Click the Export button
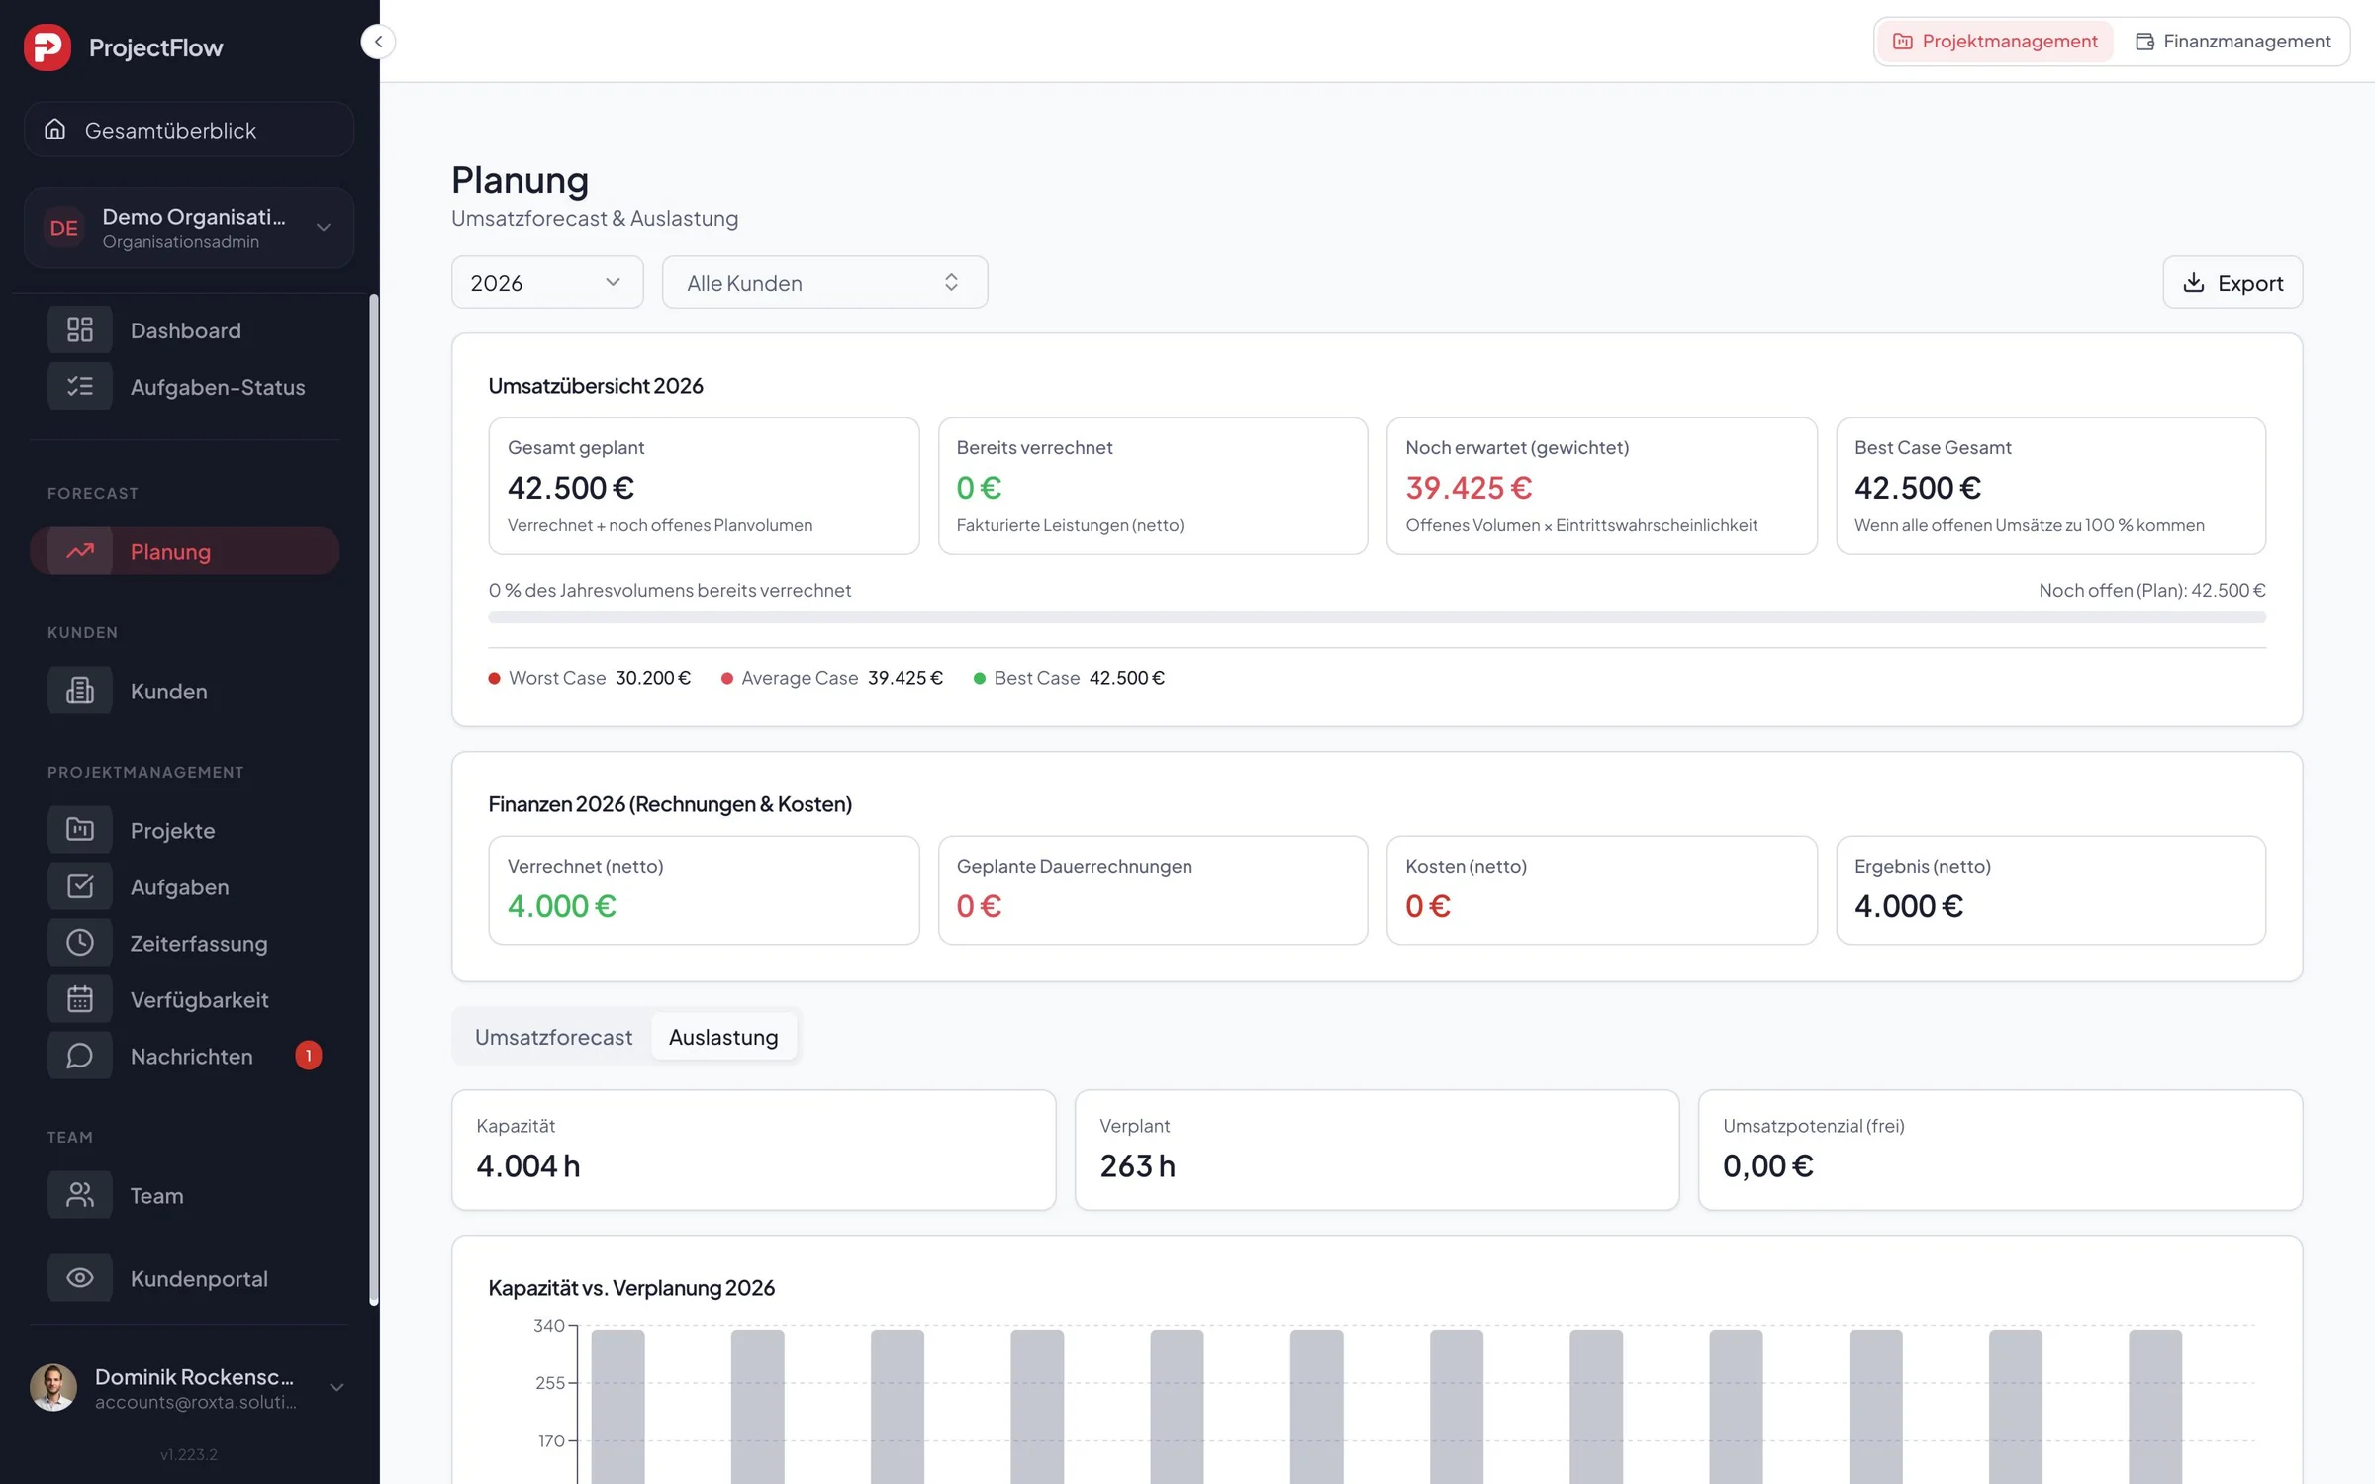 pyautogui.click(x=2232, y=283)
